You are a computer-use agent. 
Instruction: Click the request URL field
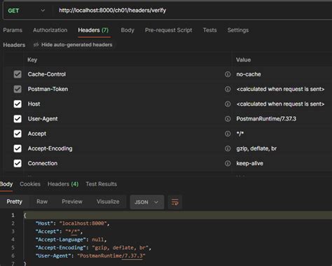point(191,10)
